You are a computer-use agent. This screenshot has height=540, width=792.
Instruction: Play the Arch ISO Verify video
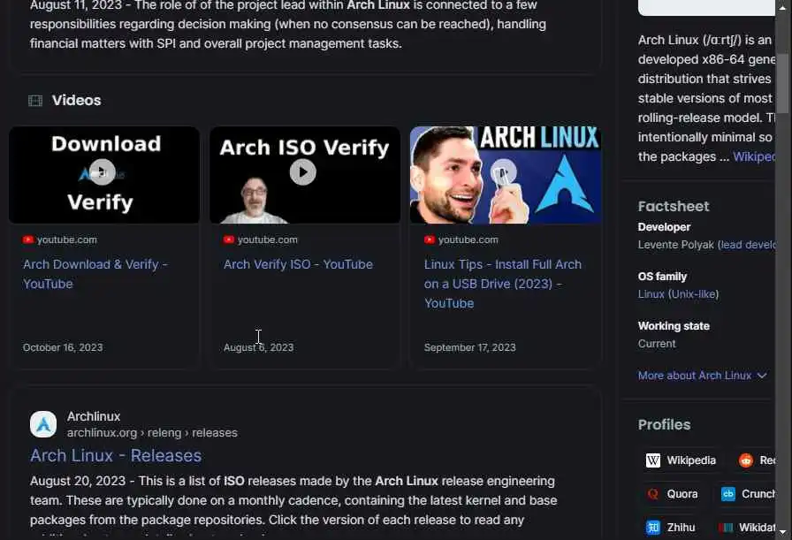tap(305, 174)
